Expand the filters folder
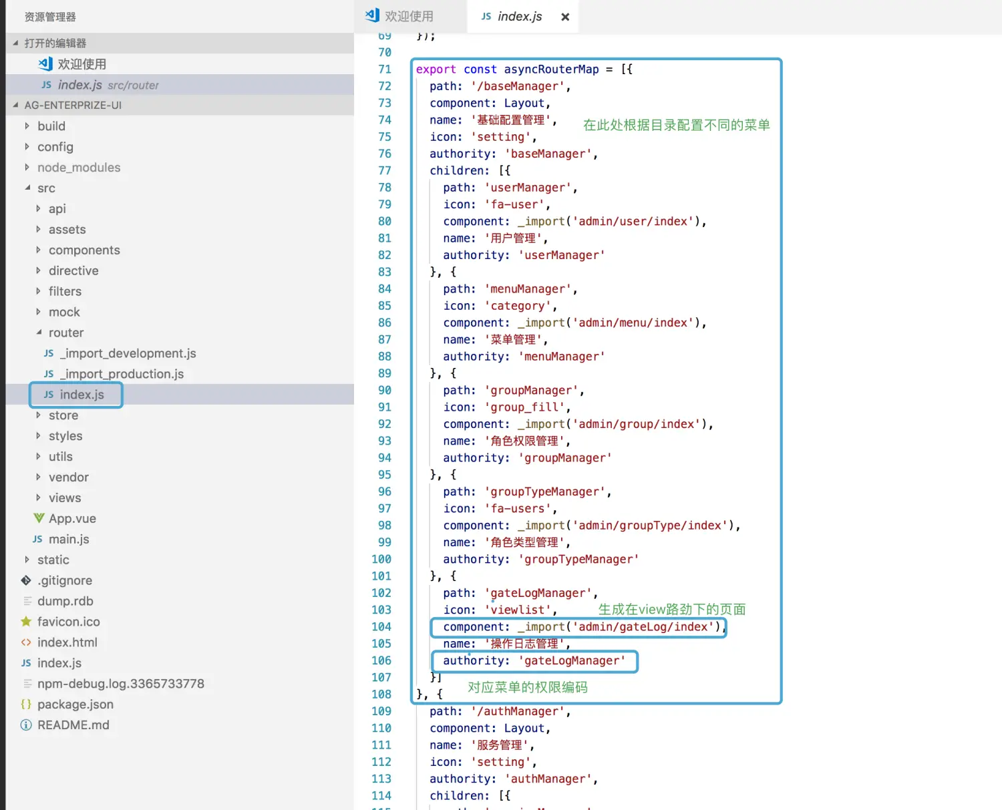Image resolution: width=1002 pixels, height=810 pixels. click(38, 291)
